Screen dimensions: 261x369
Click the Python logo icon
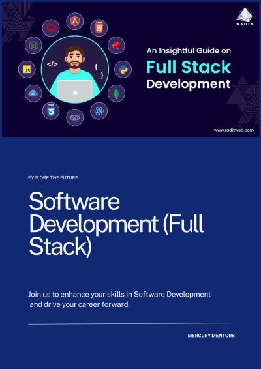[x=123, y=69]
